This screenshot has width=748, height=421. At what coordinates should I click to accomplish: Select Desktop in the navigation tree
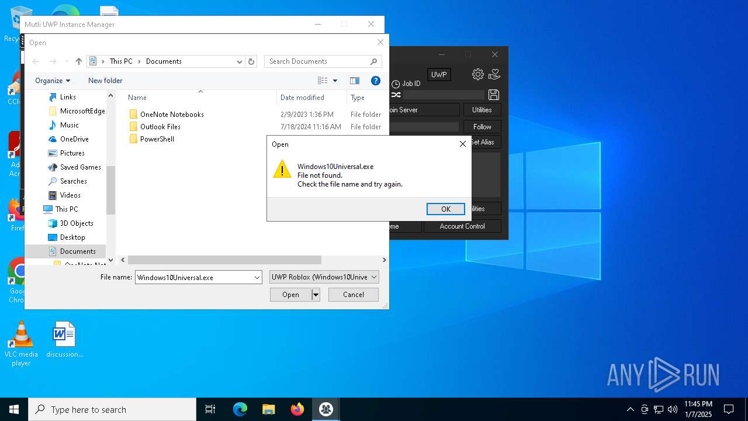(72, 237)
